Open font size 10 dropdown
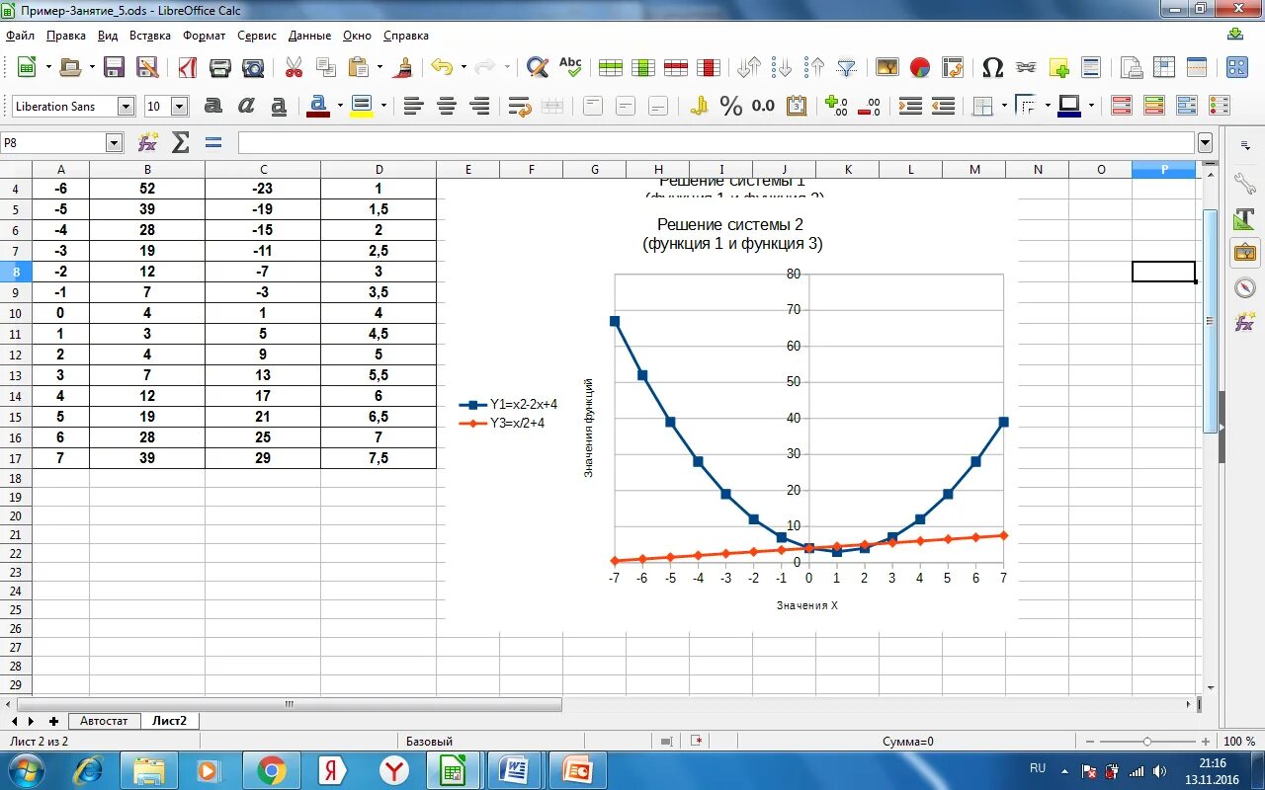Viewport: 1265px width, 790px height. 179,106
